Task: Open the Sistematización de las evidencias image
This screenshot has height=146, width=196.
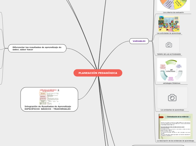Action: [175, 126]
